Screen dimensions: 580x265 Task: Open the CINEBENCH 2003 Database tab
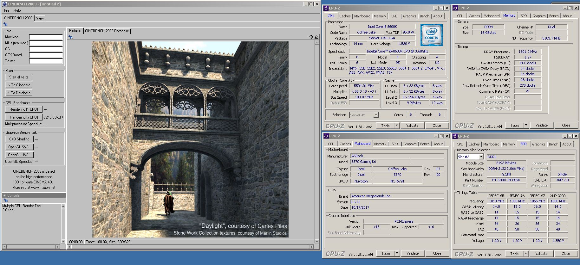point(107,31)
